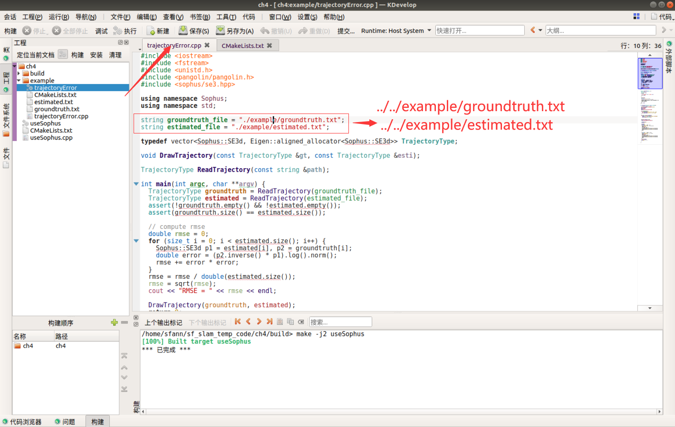Click inside the 搜索 search input field
Screen dimensions: 675x427
tap(340, 322)
